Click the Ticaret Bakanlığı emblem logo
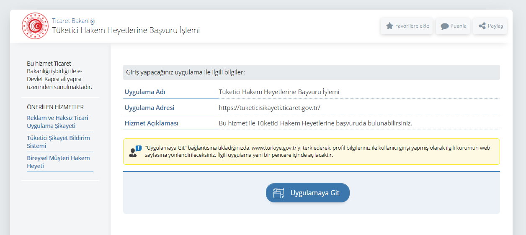This screenshot has width=526, height=235. [x=36, y=26]
